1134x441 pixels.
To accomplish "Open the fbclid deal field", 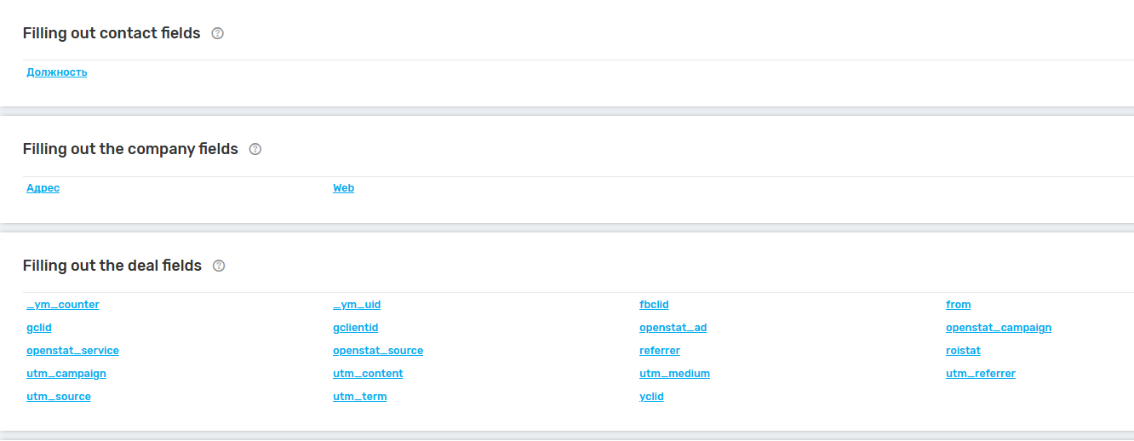I will 654,305.
